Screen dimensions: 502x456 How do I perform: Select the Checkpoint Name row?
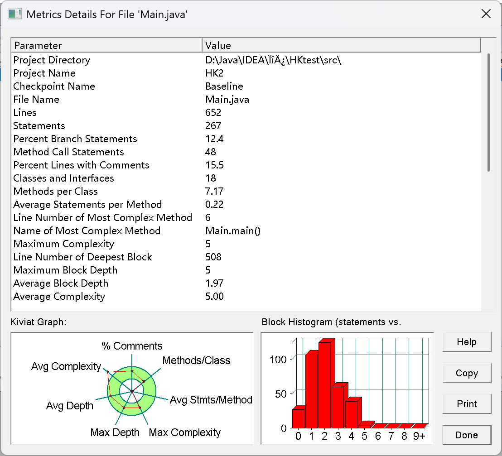click(x=246, y=86)
